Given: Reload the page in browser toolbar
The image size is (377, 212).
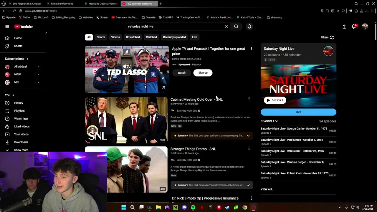Looking at the screenshot, I should click(14, 11).
